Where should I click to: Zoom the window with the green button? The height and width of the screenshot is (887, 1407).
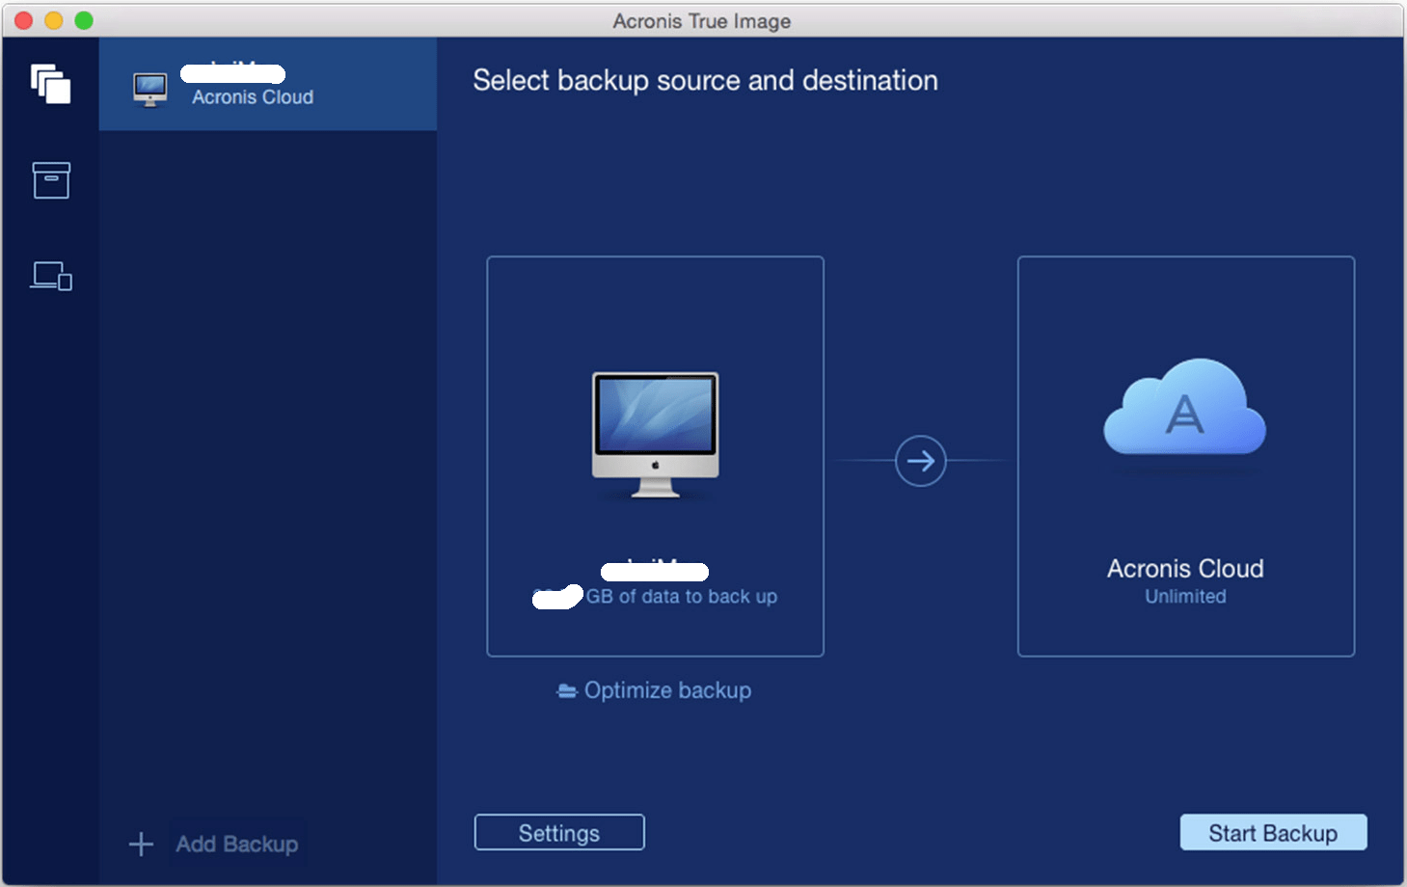pyautogui.click(x=84, y=20)
